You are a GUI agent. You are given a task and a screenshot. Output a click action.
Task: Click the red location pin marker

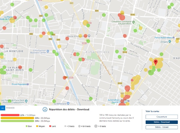pyautogui.click(x=156, y=62)
